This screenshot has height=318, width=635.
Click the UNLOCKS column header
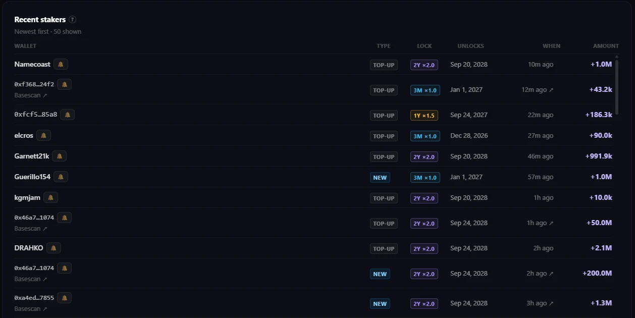pyautogui.click(x=471, y=46)
